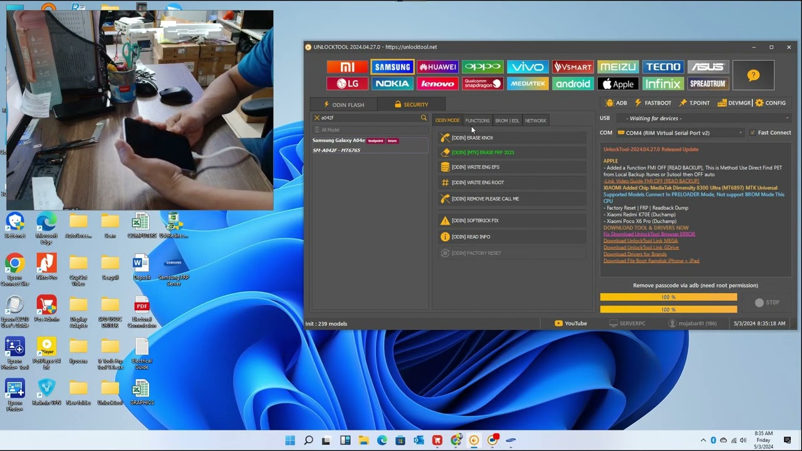
Task: Select the FUNCTIONS tab
Action: tap(477, 120)
